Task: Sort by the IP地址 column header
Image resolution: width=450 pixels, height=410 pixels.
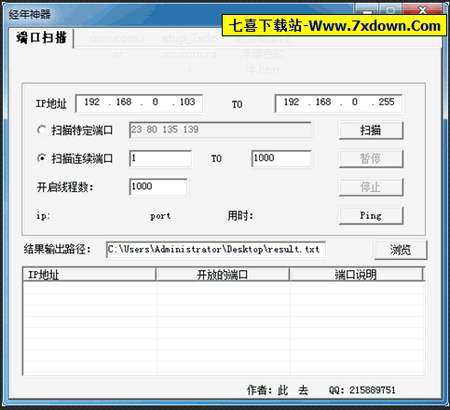Action: [89, 275]
